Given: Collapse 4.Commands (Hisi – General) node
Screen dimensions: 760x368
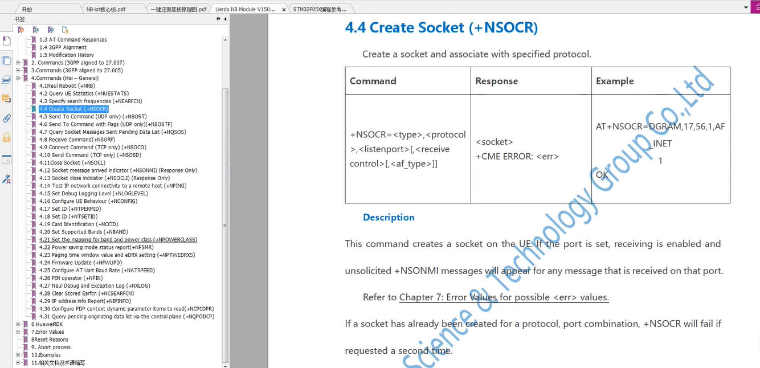Looking at the screenshot, I should coord(18,78).
